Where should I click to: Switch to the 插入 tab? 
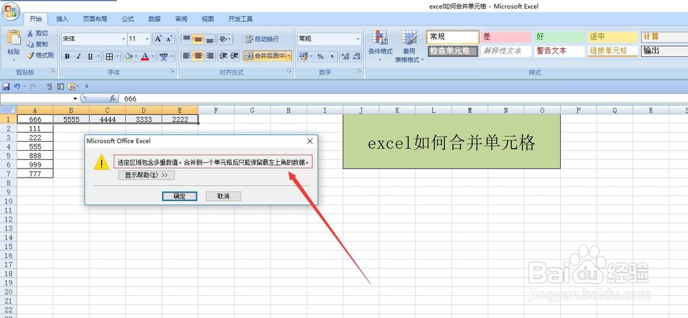pos(63,19)
